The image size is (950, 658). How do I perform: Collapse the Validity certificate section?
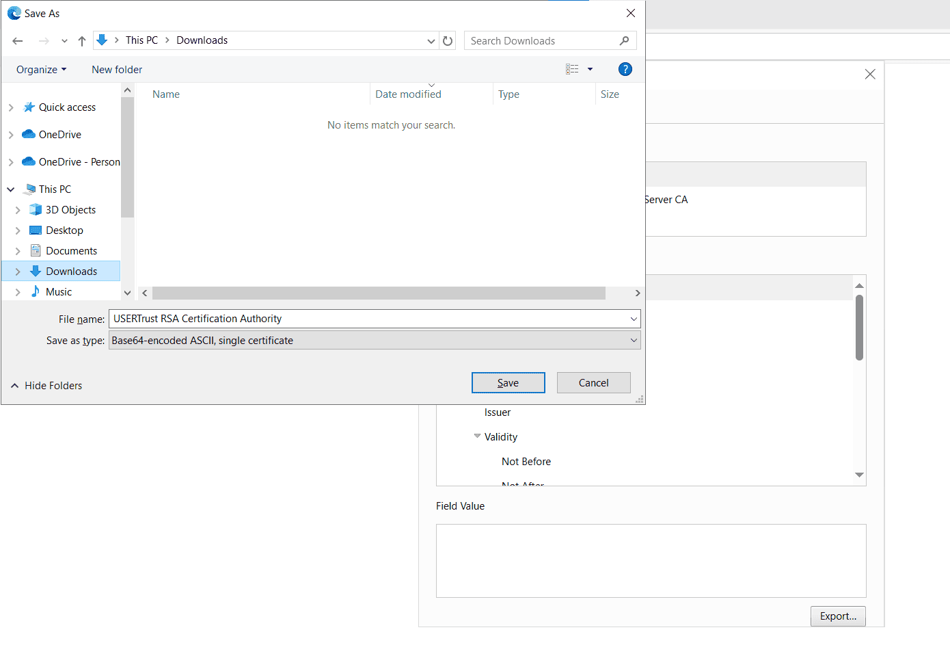(x=477, y=436)
